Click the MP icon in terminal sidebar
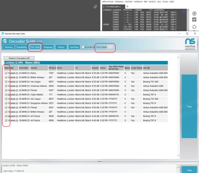The height and width of the screenshot is (173, 199). click(x=194, y=20)
